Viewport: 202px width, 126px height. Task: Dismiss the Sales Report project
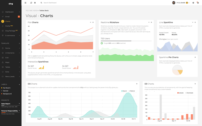click(19, 104)
